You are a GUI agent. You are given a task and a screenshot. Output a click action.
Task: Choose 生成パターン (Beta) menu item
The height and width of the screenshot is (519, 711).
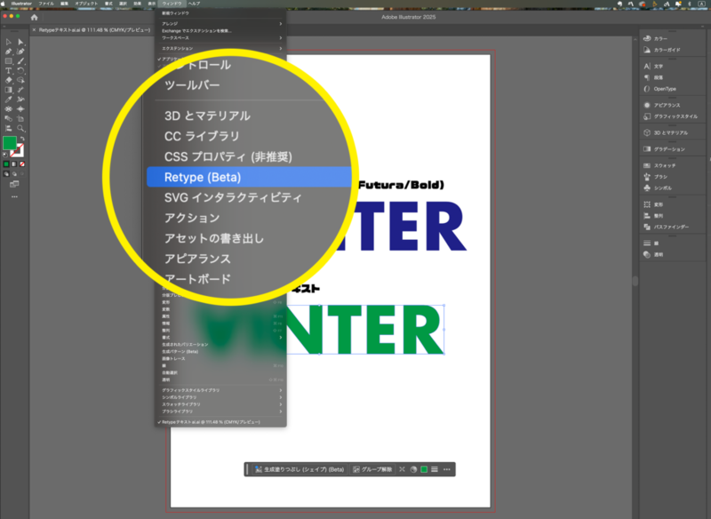[220, 352]
